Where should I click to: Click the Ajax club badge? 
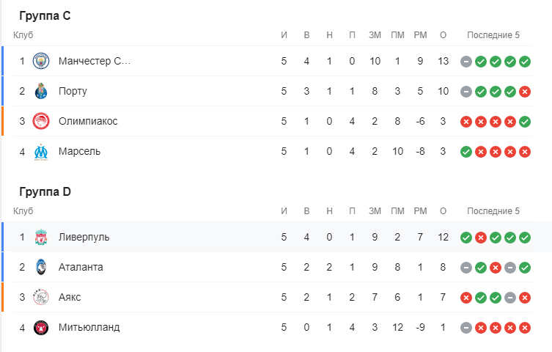coord(40,297)
